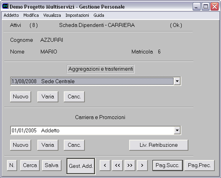Click the Matricola label
The image size is (221, 178).
[x=142, y=52]
